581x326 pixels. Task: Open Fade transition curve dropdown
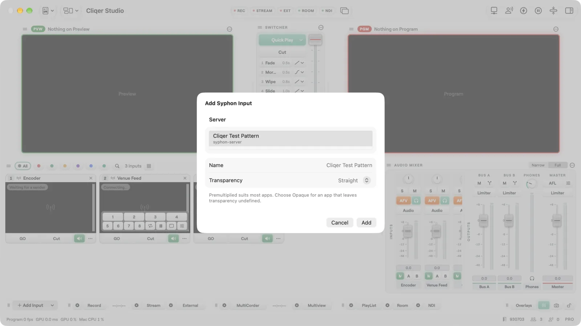(x=300, y=63)
